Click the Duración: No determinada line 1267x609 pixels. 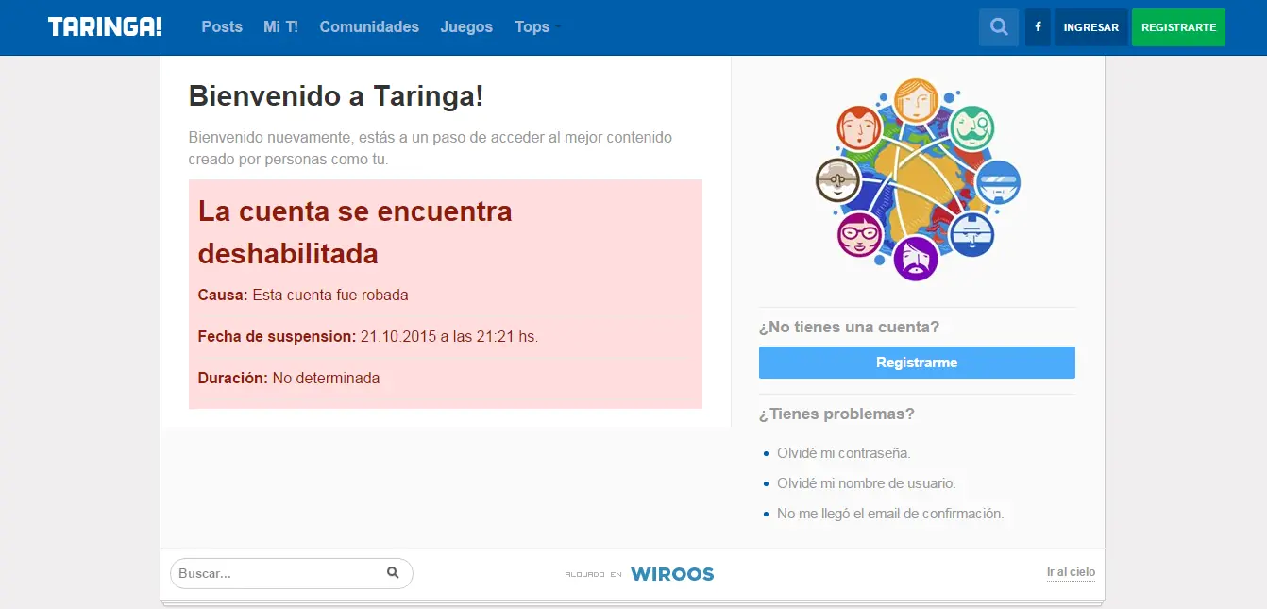point(289,378)
